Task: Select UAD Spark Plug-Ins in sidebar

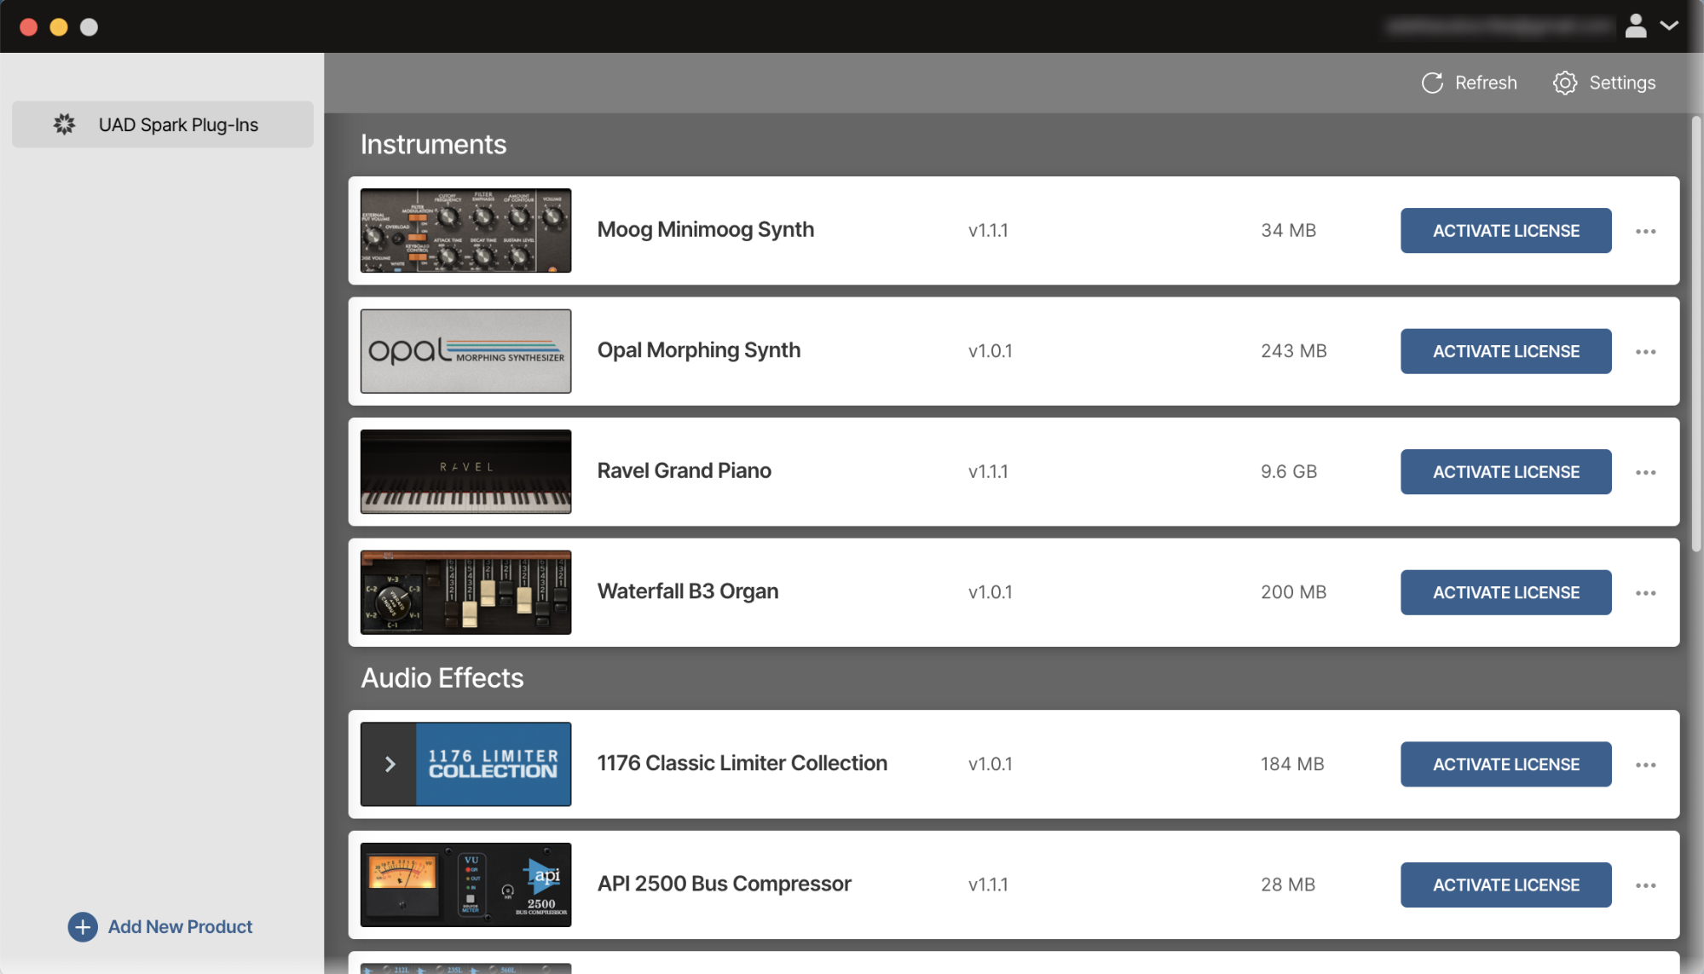Action: tap(163, 124)
